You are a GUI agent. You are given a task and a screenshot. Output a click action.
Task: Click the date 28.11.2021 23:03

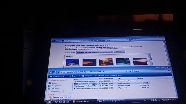coord(106,88)
